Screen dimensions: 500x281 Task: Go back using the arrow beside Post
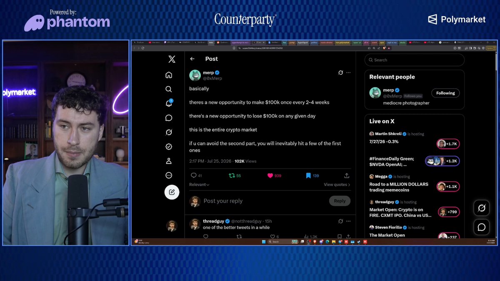click(x=192, y=59)
